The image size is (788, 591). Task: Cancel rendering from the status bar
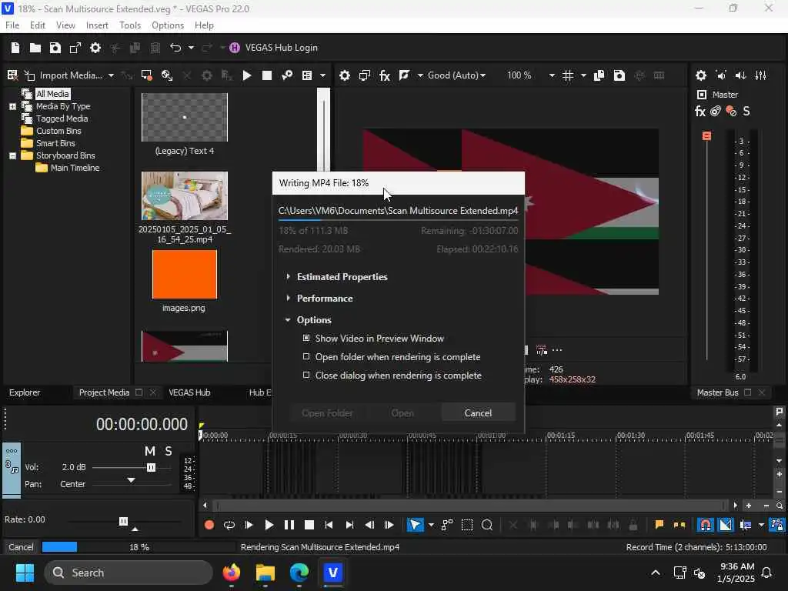21,547
